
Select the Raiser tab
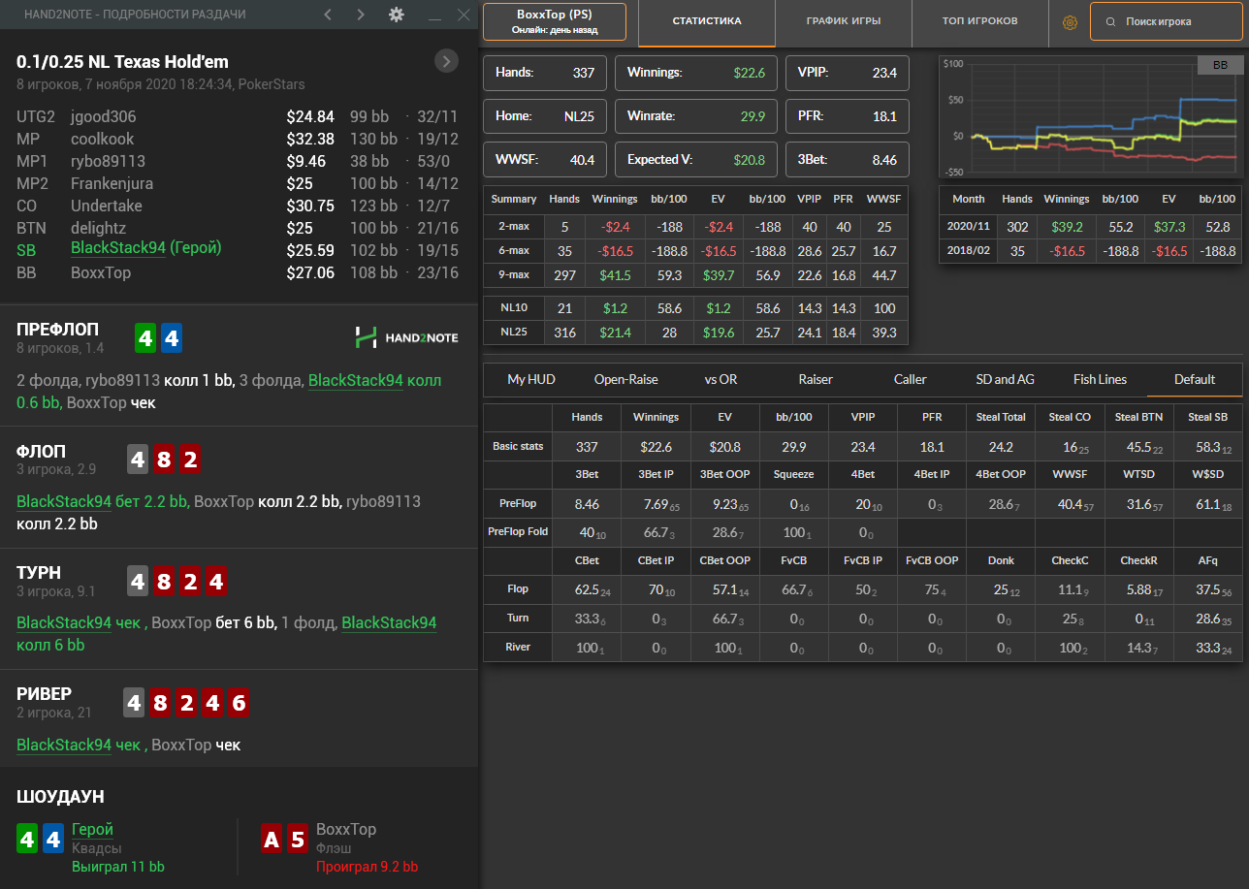pos(816,379)
